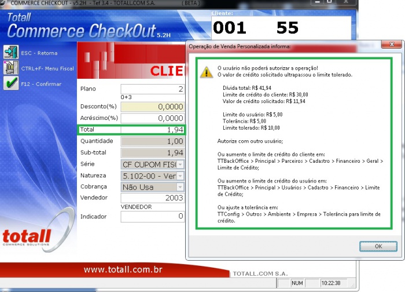Select the CTRL+F- Menu Fiscal label
The width and height of the screenshot is (405, 292).
point(47,68)
